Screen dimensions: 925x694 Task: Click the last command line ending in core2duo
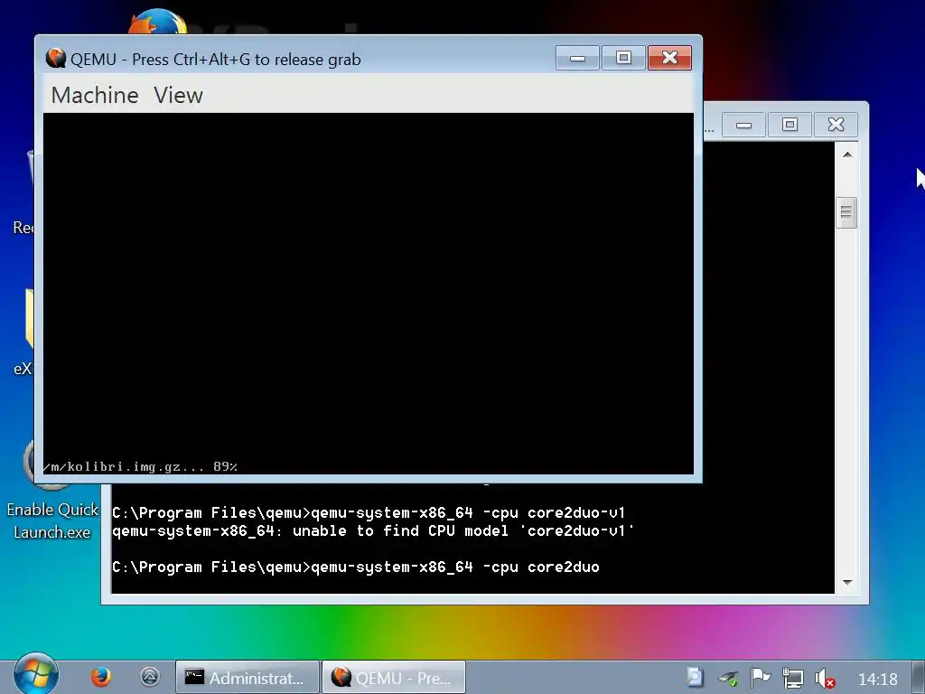pyautogui.click(x=356, y=567)
